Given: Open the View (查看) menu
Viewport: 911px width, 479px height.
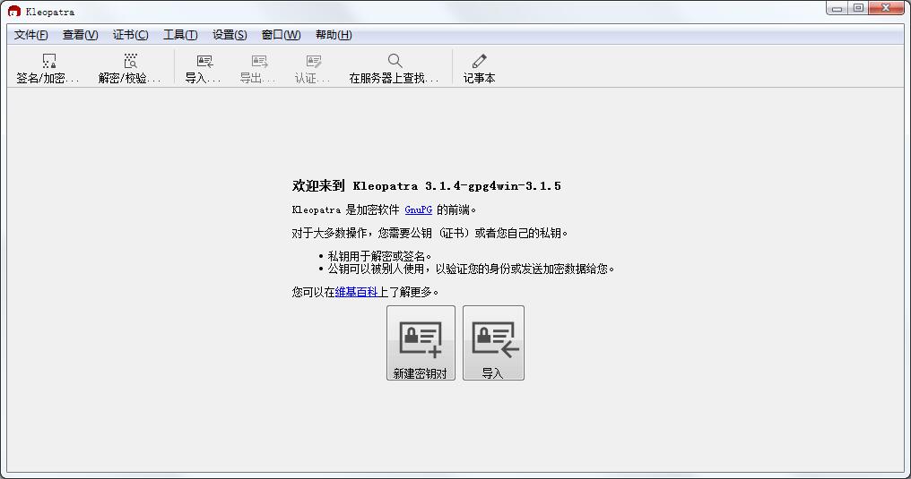Looking at the screenshot, I should (x=80, y=35).
